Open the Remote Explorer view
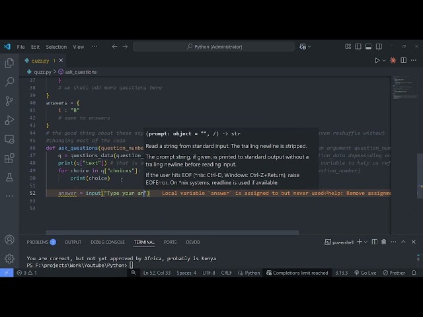The image size is (423, 317). tap(9, 139)
